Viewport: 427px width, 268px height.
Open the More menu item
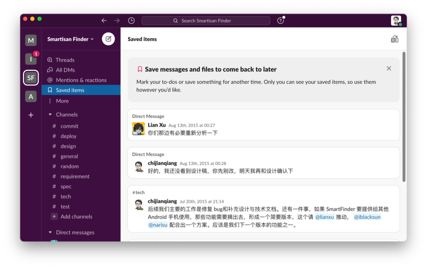tap(81, 101)
